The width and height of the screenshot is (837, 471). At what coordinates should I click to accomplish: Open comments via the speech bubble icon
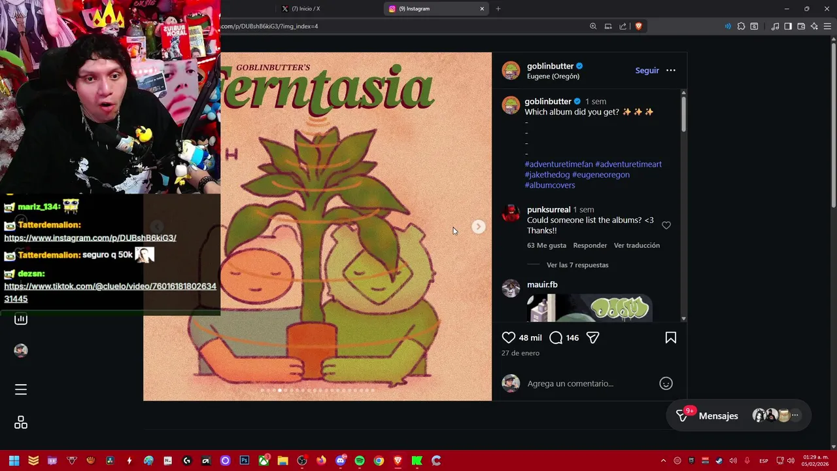point(556,338)
